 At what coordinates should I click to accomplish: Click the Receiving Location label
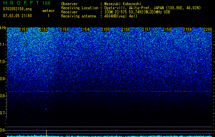[x=80, y=8]
